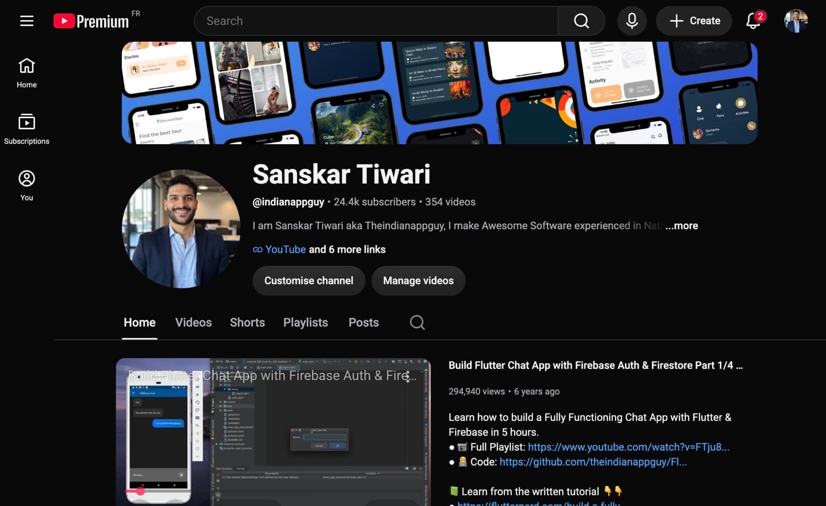Open the Build Flutter Chat App title
Screen dimensions: 826x506
(595, 366)
